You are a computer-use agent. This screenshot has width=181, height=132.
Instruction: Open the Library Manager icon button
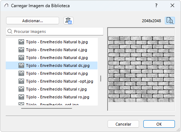pyautogui.click(x=68, y=21)
